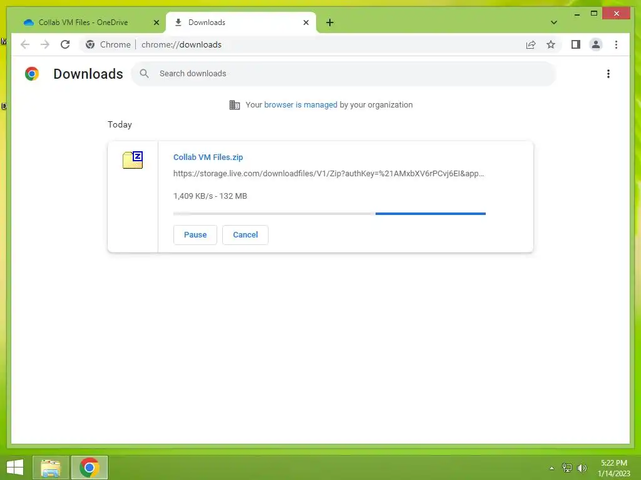Image resolution: width=641 pixels, height=480 pixels.
Task: Click the Chrome taskbar icon
Action: tap(90, 467)
